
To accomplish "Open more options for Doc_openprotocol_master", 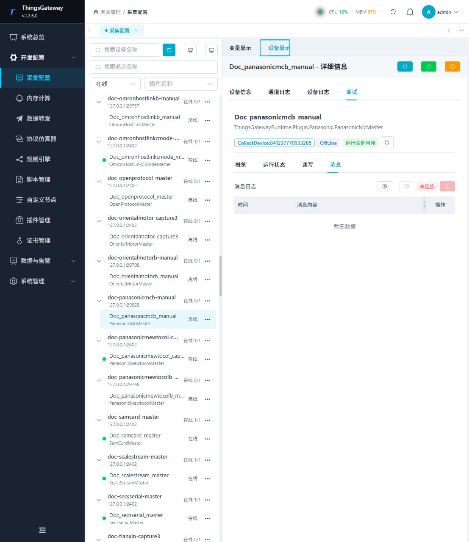I will click(207, 200).
